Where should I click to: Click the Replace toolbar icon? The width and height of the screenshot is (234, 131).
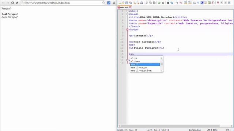[x=172, y=3]
